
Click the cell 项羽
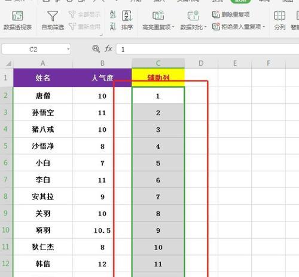[43, 230]
